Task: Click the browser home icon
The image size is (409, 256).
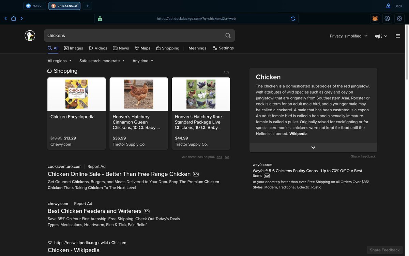Action: tap(14, 18)
